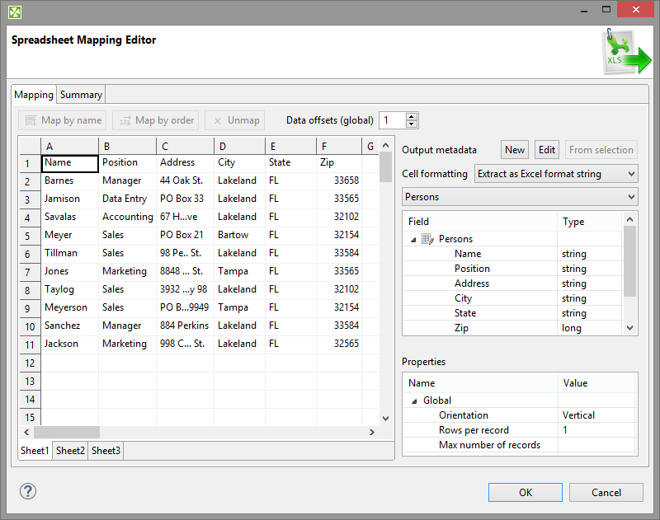The height and width of the screenshot is (520, 660).
Task: Open the Sheet3 worksheet tab
Action: click(x=106, y=451)
